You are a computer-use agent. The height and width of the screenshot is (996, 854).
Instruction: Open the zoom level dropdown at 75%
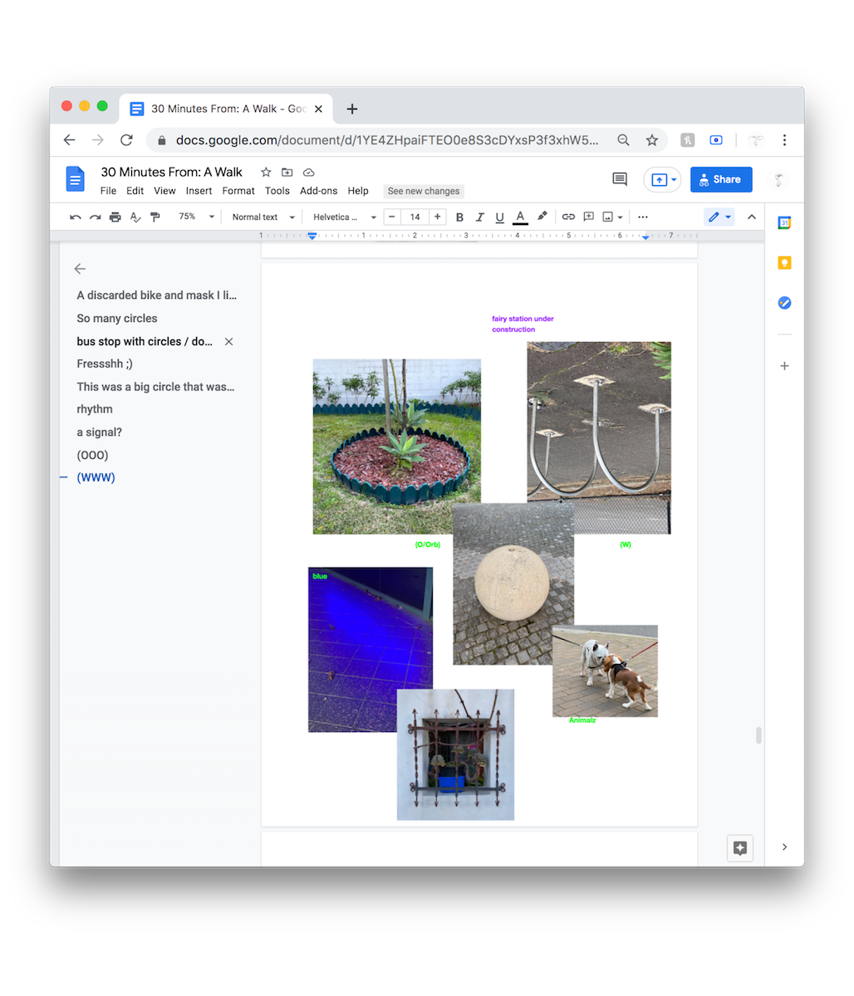coord(196,217)
